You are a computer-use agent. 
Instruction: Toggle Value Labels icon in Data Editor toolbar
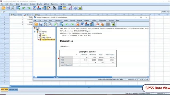[x=70, y=8]
